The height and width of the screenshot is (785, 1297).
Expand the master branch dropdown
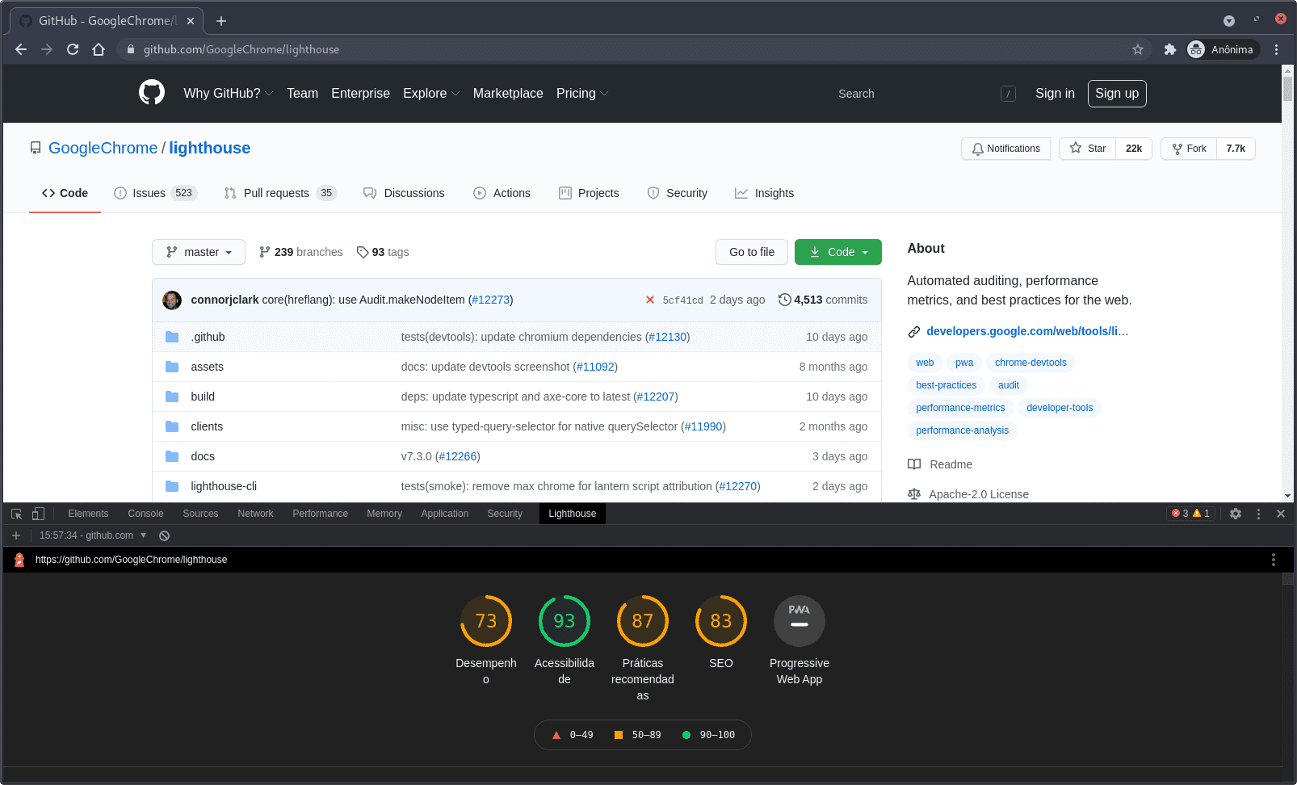pos(199,252)
